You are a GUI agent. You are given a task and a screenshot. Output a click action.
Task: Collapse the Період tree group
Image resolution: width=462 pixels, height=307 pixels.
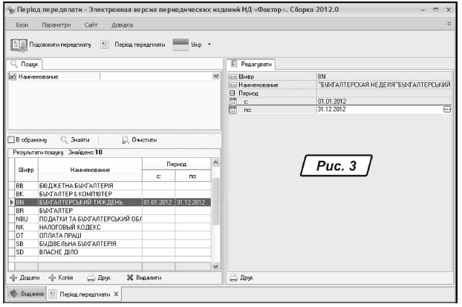point(232,93)
